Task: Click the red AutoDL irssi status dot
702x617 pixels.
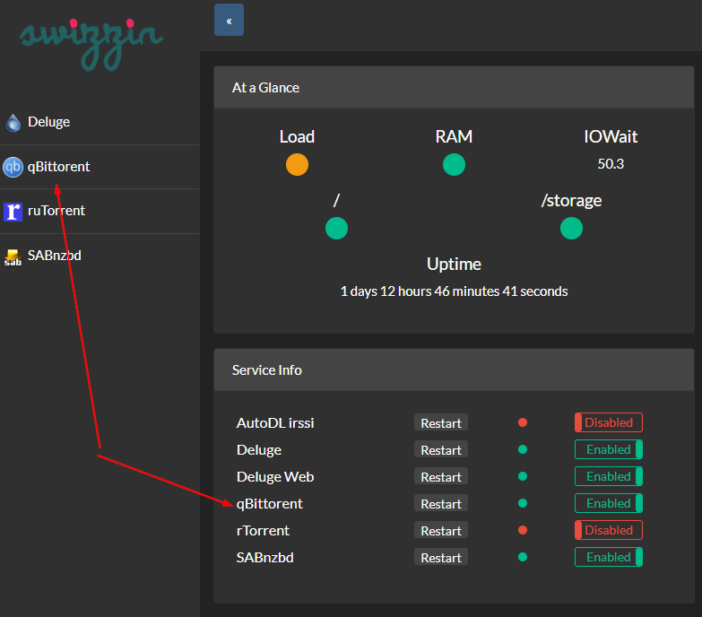Action: [x=523, y=422]
